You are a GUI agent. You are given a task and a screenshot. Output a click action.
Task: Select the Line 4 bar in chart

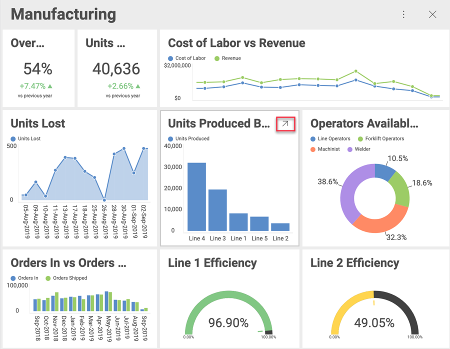196,196
